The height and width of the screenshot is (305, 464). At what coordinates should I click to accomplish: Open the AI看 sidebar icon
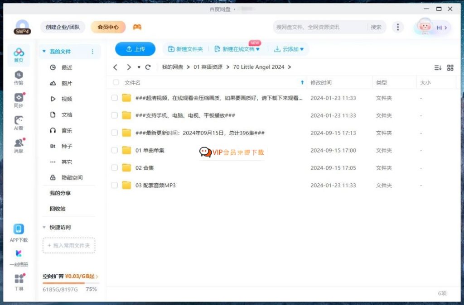tap(19, 123)
